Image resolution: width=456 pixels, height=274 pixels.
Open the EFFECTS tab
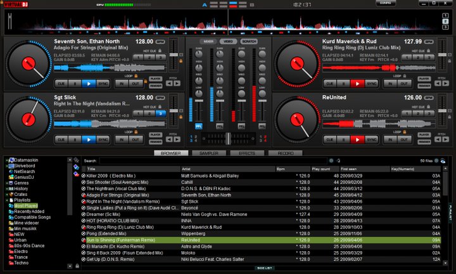pyautogui.click(x=247, y=153)
